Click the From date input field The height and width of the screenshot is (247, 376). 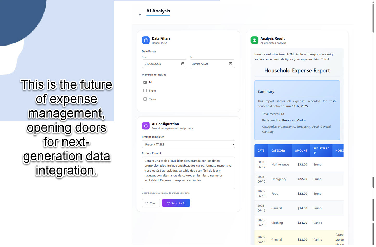point(165,64)
